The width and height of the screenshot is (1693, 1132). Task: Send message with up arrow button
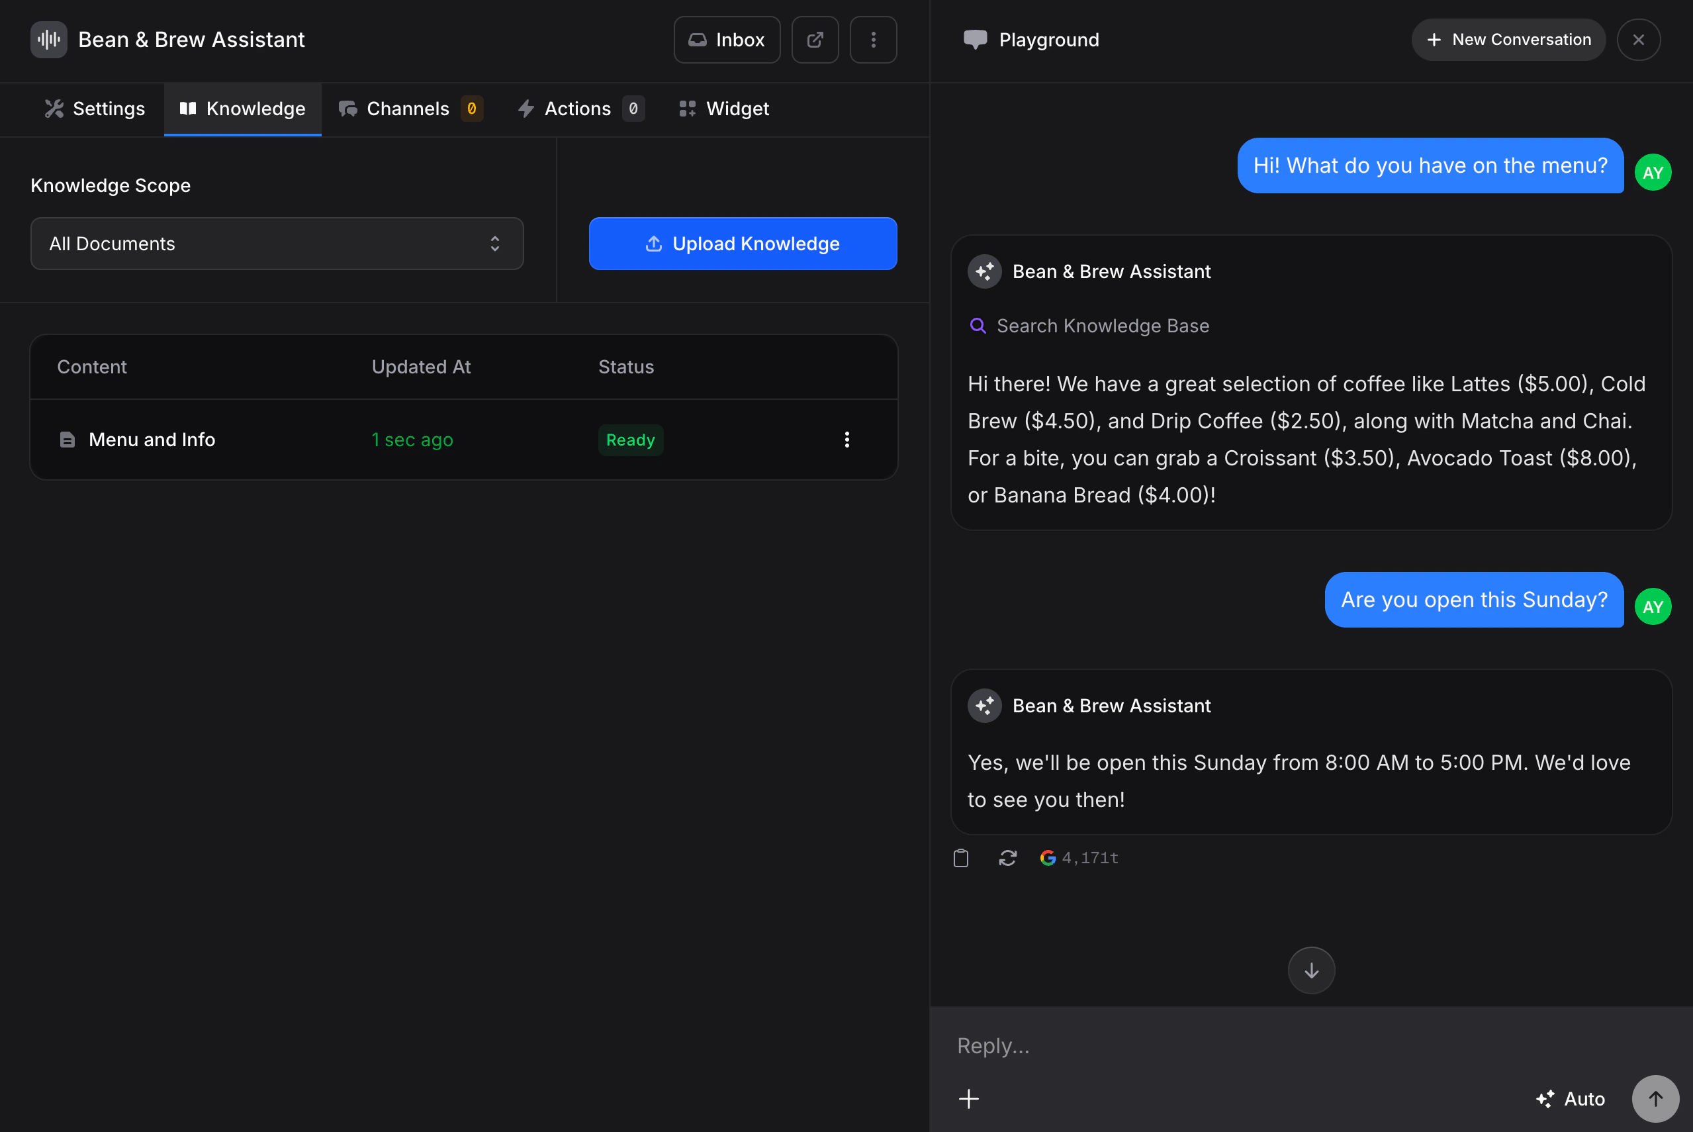point(1655,1098)
